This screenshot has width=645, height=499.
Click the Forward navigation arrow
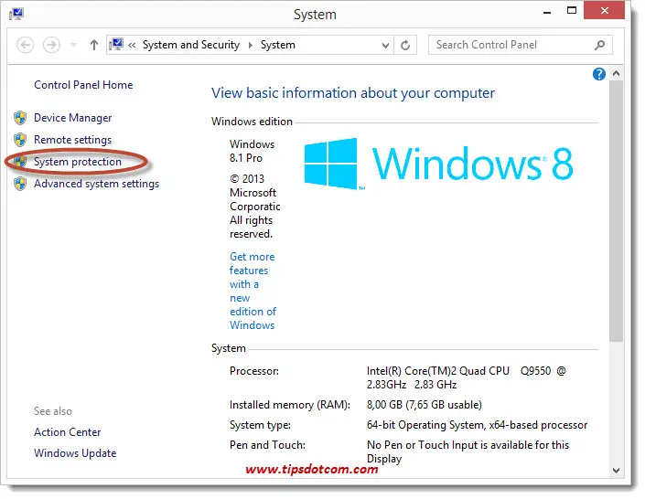pyautogui.click(x=51, y=45)
